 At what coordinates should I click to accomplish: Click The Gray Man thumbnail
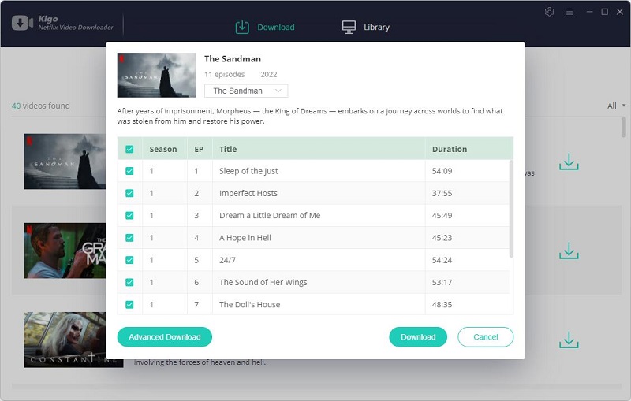65,251
